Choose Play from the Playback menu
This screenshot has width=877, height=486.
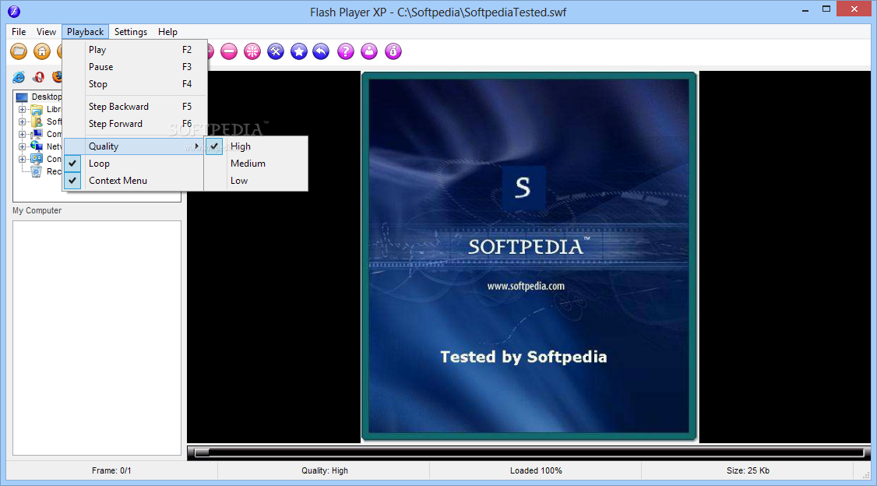[135, 50]
